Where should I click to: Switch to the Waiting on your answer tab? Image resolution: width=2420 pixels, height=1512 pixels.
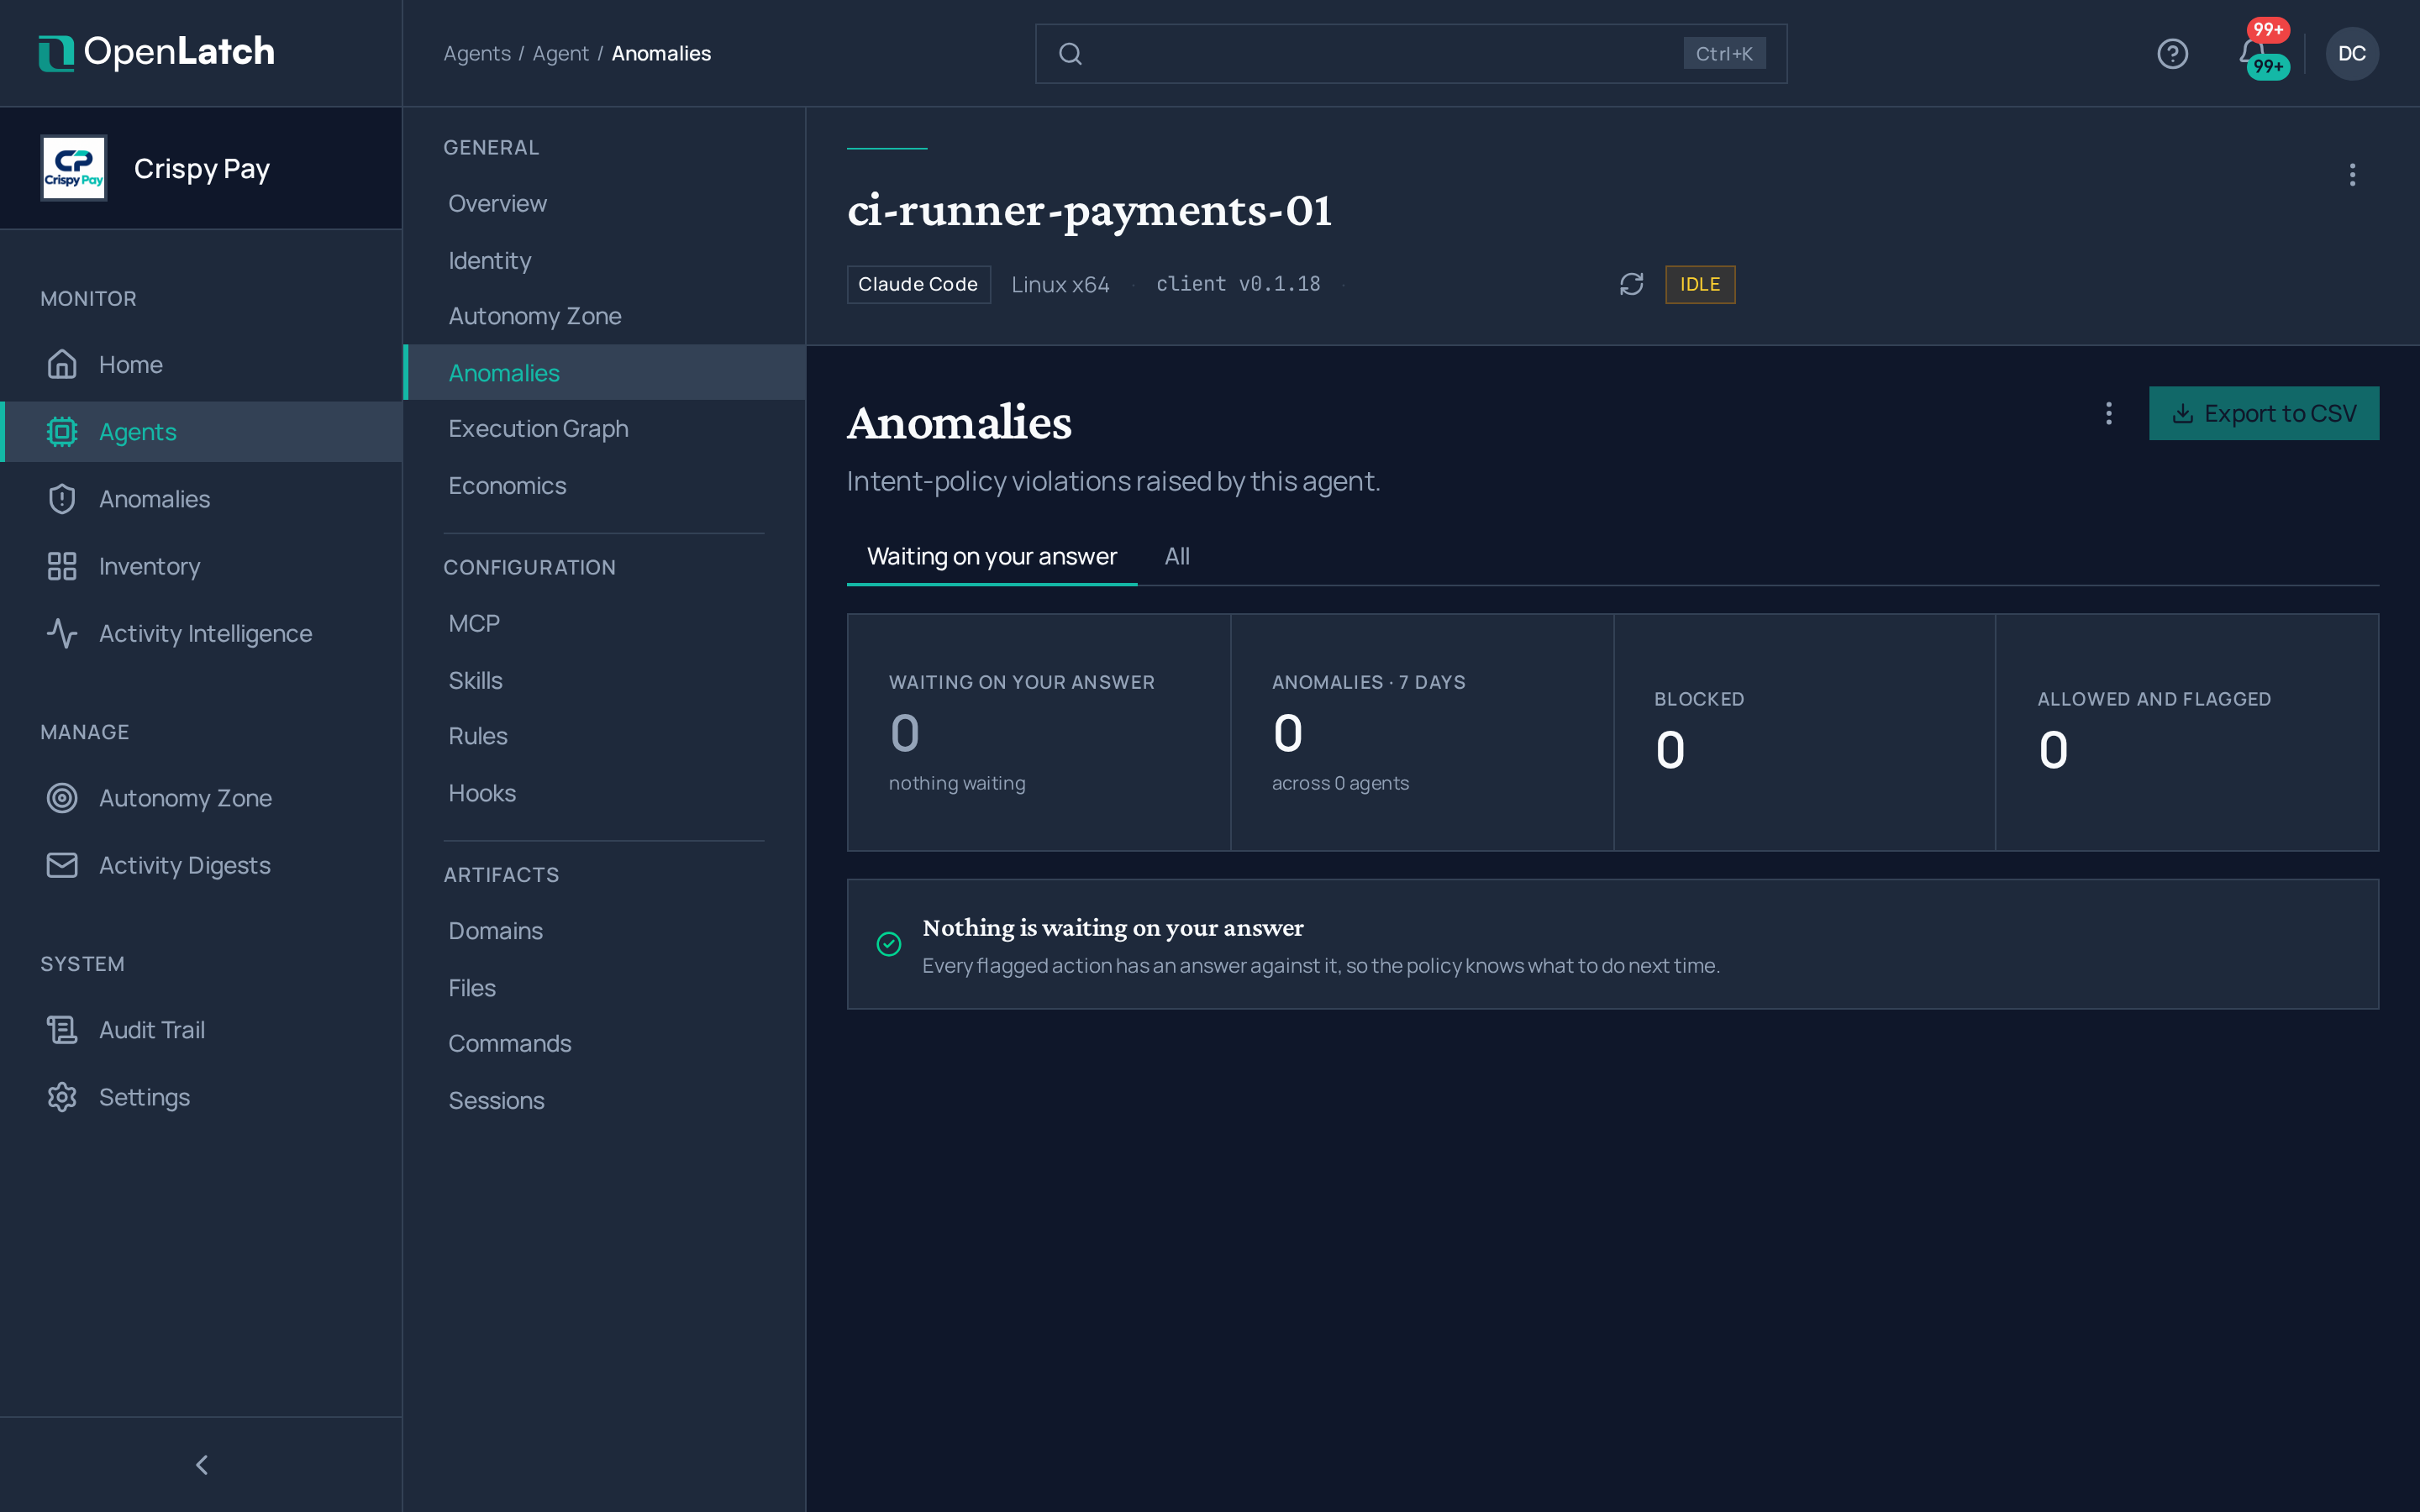pos(991,556)
